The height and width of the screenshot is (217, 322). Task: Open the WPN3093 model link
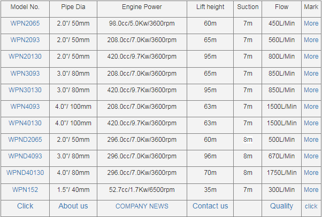coord(25,74)
